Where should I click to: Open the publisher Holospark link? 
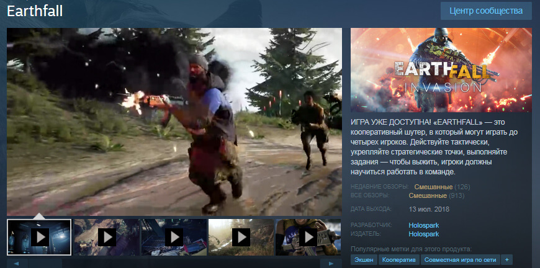coord(423,234)
